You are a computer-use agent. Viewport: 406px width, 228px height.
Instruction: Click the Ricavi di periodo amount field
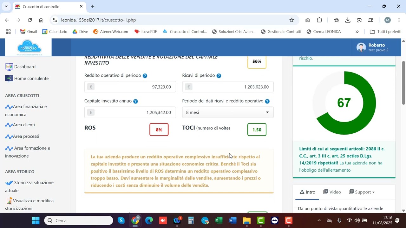click(228, 87)
